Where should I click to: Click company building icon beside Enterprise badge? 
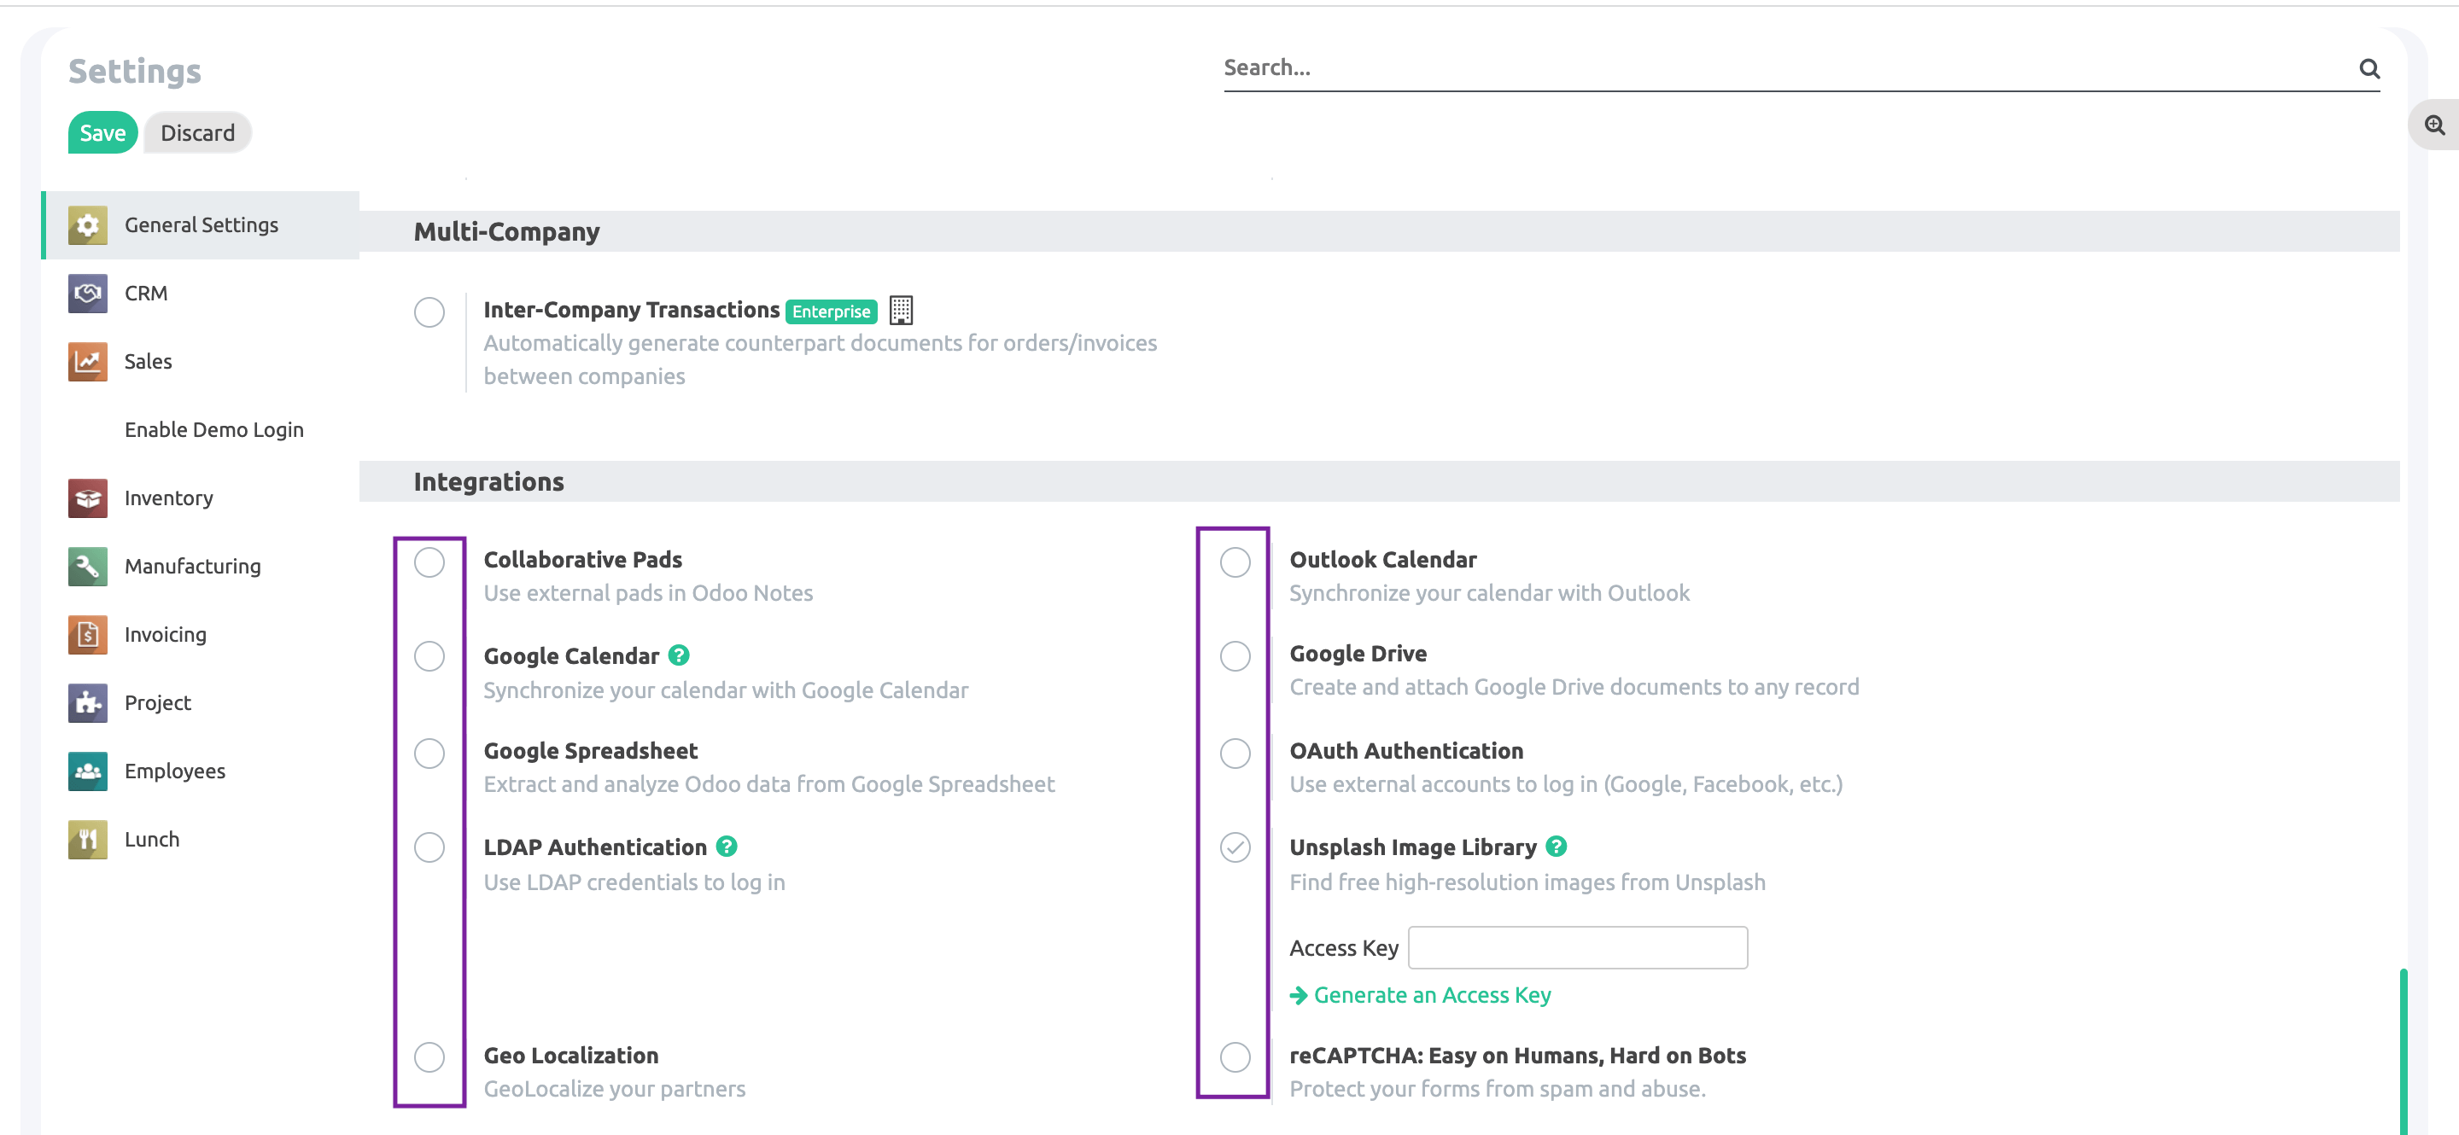(x=900, y=310)
